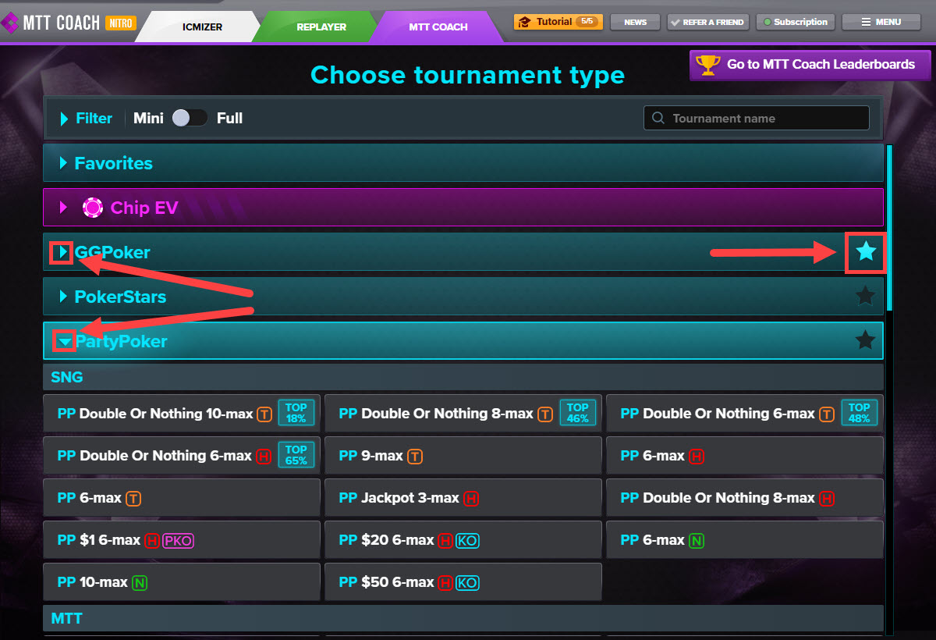Click the N badge on PP 10-max

coord(139,582)
